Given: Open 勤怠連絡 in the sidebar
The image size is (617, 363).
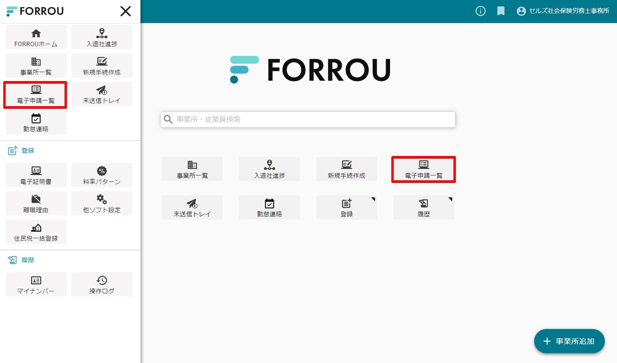Looking at the screenshot, I should [x=36, y=122].
